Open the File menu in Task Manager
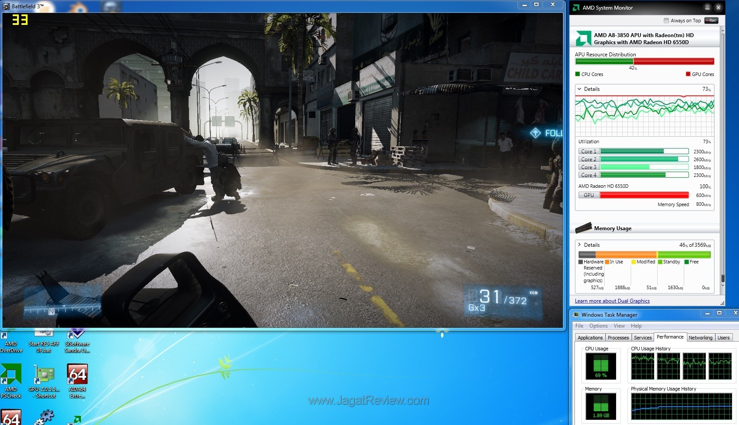The height and width of the screenshot is (425, 739). [579, 326]
